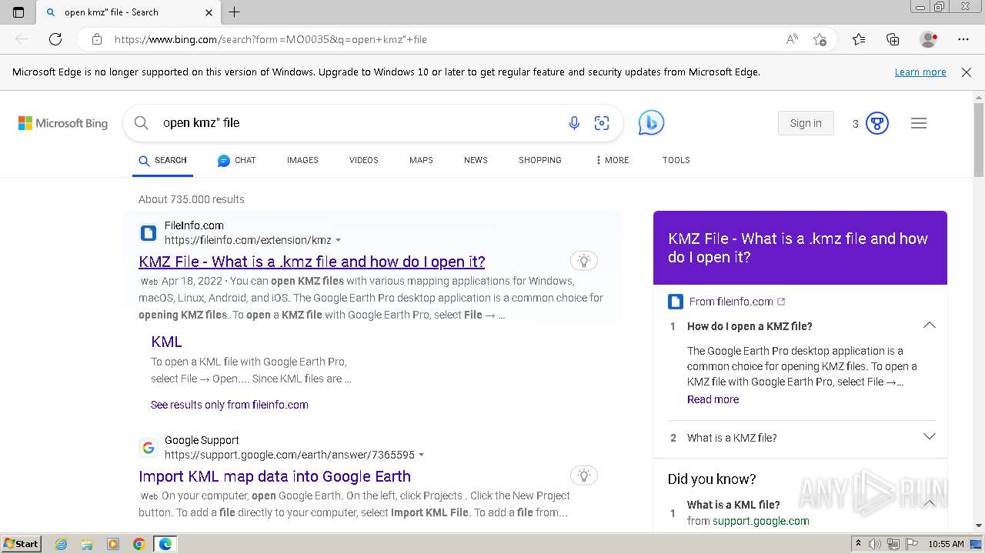Click the search magnifier icon
Image resolution: width=985 pixels, height=554 pixels.
[141, 123]
